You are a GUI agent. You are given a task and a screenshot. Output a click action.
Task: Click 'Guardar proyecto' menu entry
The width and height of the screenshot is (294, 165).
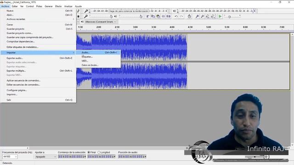(38, 29)
